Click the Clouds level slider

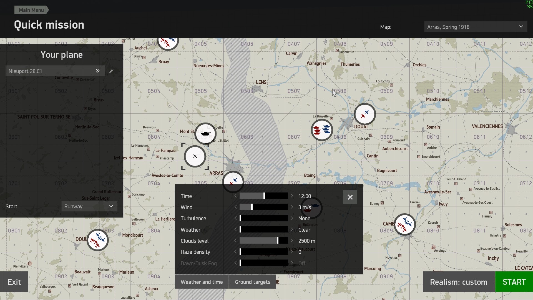pyautogui.click(x=263, y=241)
